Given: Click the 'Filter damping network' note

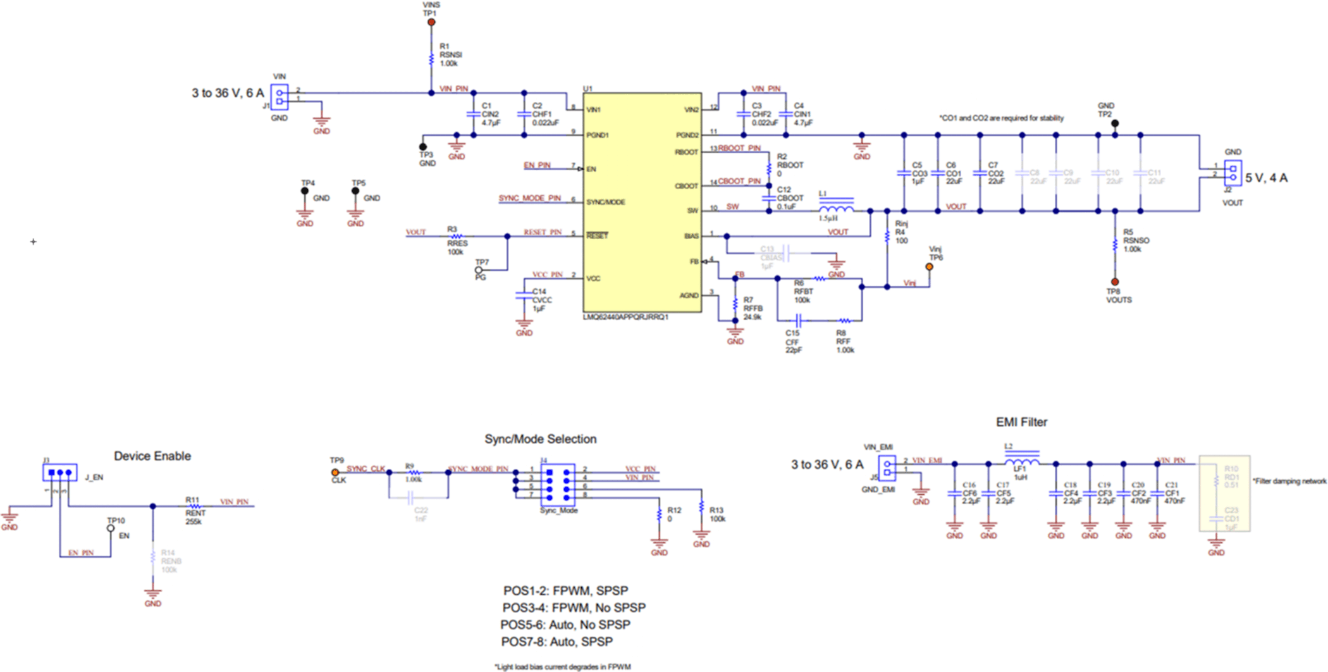Looking at the screenshot, I should (x=1289, y=482).
